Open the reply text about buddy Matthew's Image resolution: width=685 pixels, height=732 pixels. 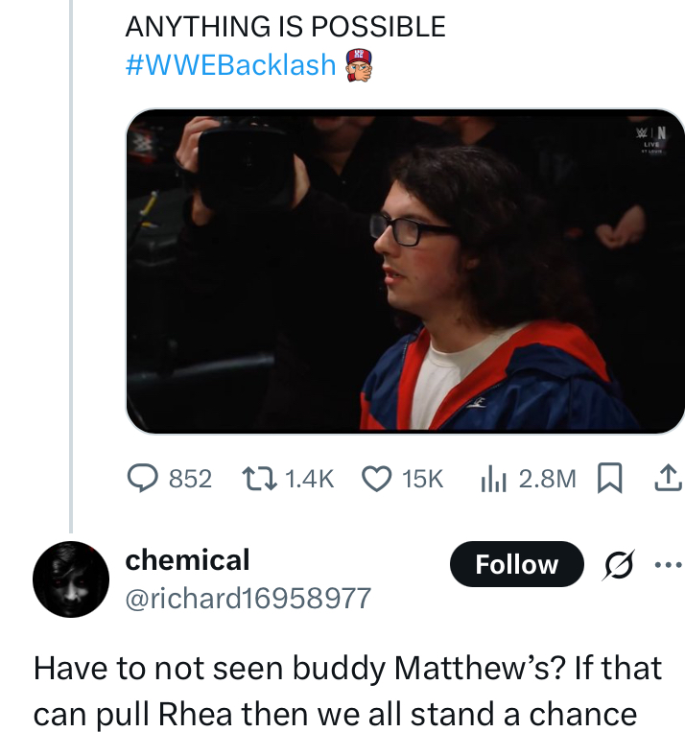point(345,690)
